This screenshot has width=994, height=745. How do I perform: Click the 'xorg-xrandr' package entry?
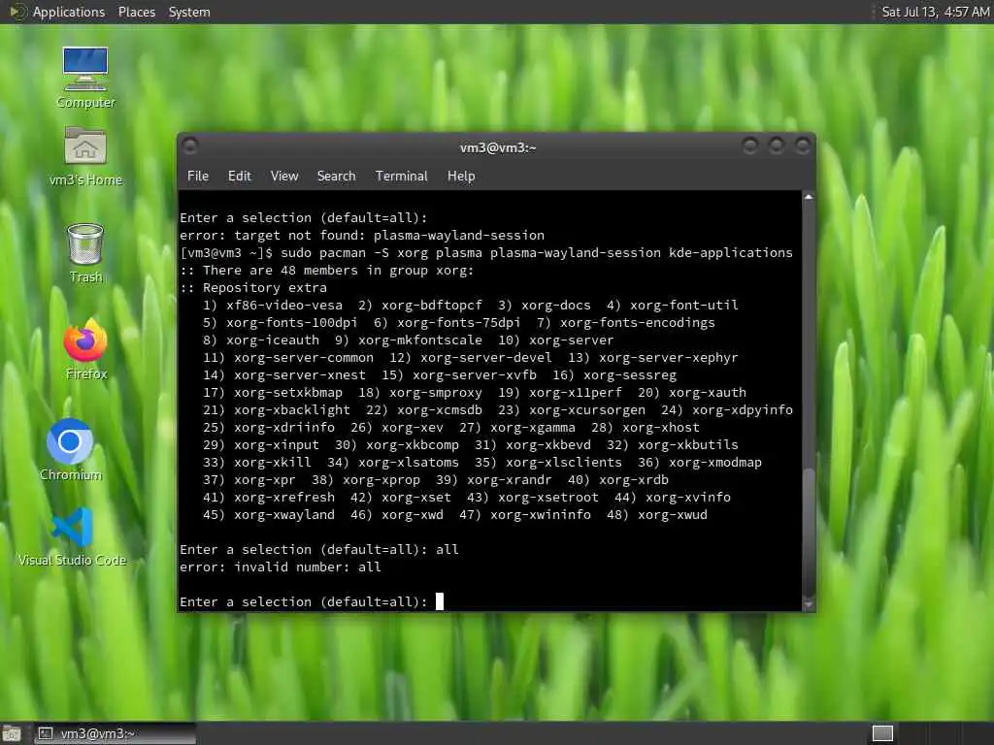509,480
